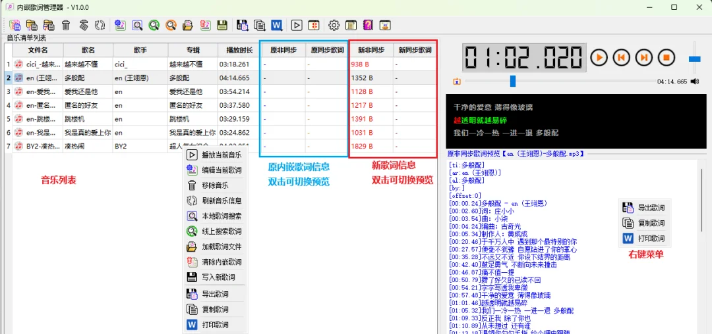Click the blue local lyric search toolbar icon

pos(137,26)
